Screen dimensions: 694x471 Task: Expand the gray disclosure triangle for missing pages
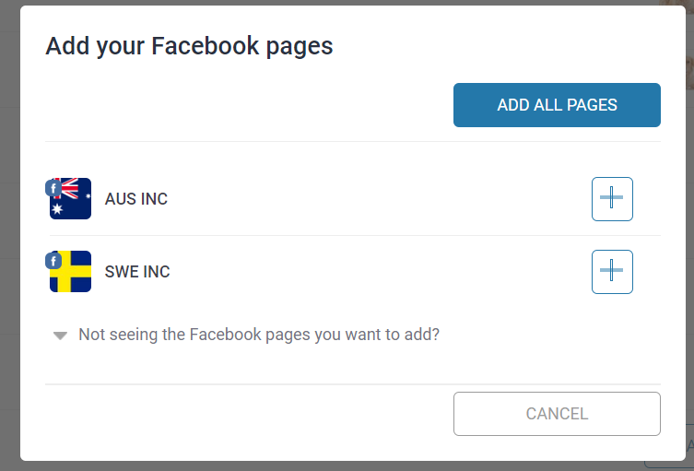[x=60, y=336]
